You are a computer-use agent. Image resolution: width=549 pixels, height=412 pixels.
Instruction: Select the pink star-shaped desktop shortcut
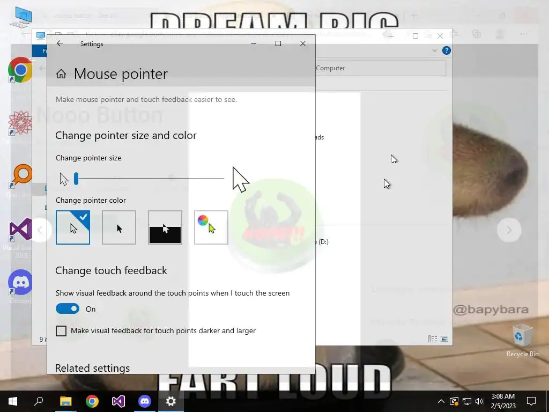pyautogui.click(x=20, y=123)
